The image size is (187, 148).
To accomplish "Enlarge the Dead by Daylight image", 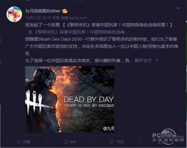I will (70, 99).
